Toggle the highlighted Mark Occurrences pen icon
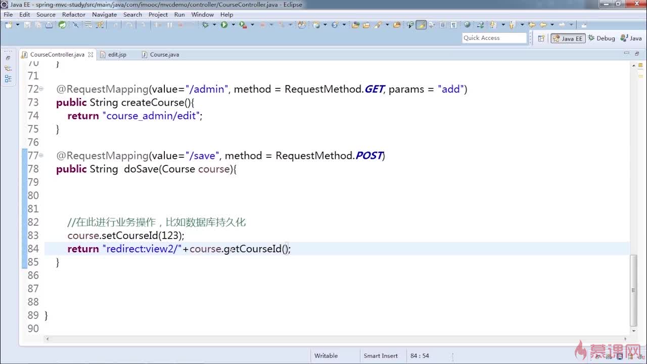Screen dimensions: 647x364 pyautogui.click(x=421, y=25)
